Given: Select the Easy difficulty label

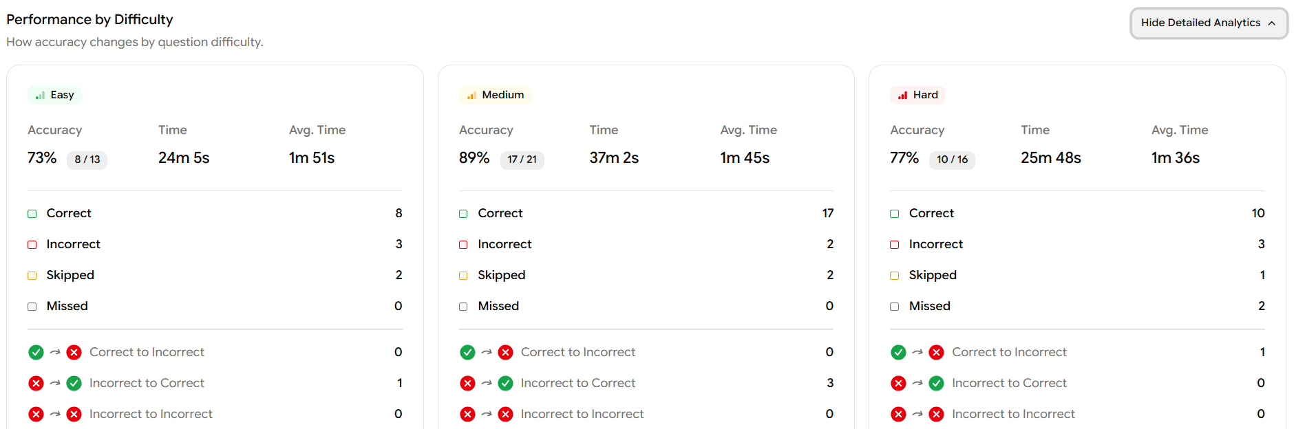Looking at the screenshot, I should [x=62, y=95].
